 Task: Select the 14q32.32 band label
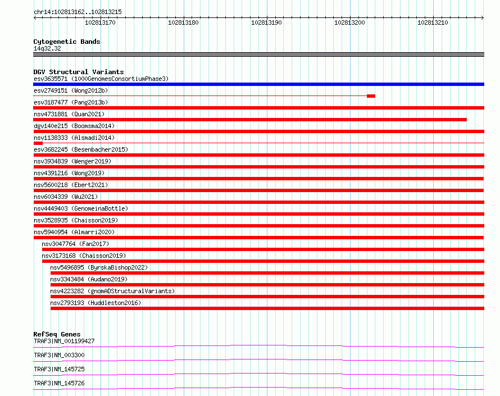[x=47, y=48]
